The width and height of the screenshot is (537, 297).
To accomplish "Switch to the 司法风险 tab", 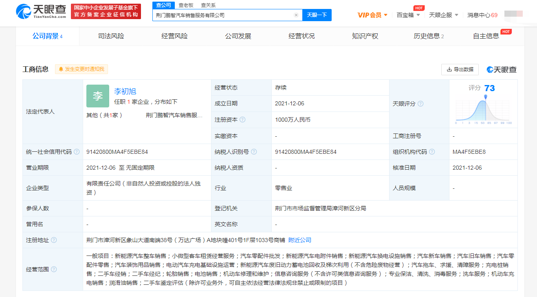I will [x=111, y=36].
